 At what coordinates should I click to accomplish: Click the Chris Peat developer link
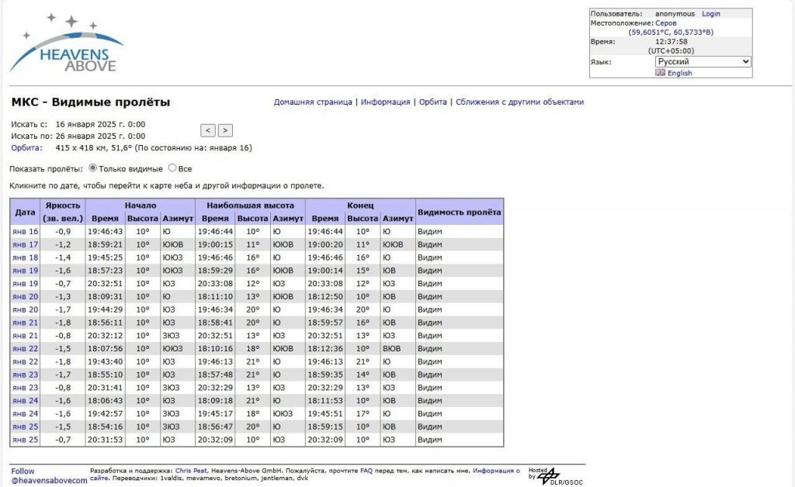click(192, 470)
